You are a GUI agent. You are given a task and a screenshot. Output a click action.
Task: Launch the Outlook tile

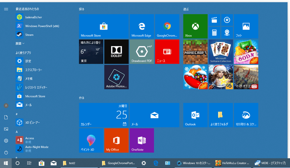coord(195,115)
